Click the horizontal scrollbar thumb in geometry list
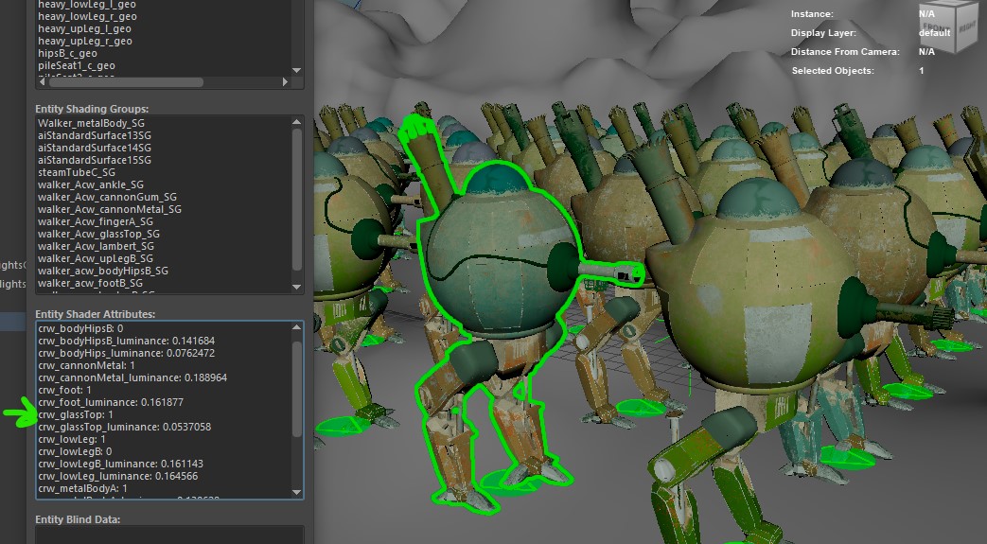 pyautogui.click(x=126, y=82)
